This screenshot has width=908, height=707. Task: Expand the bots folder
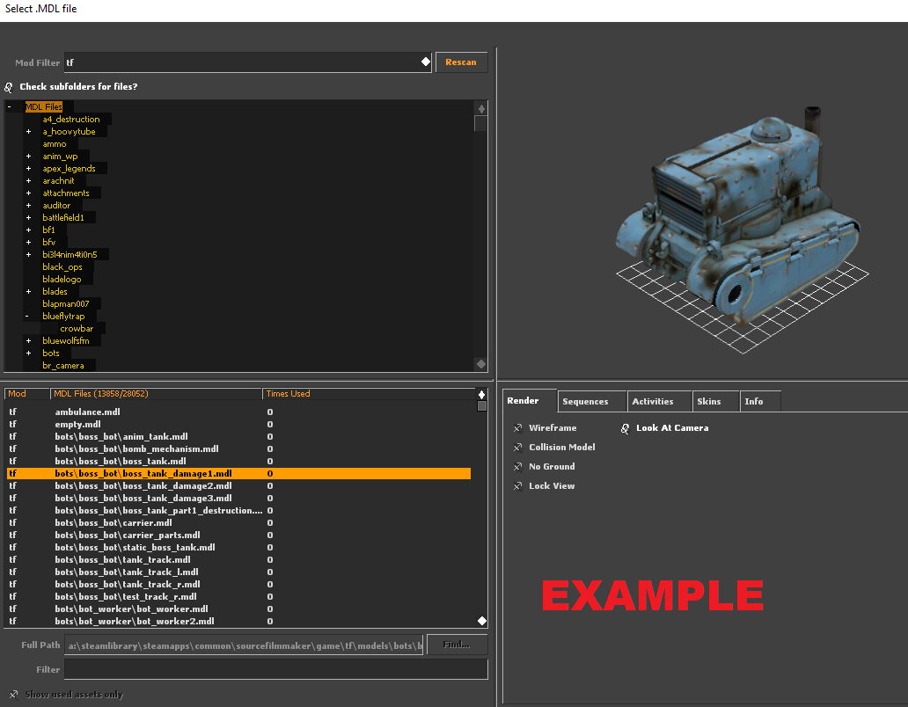tap(28, 353)
